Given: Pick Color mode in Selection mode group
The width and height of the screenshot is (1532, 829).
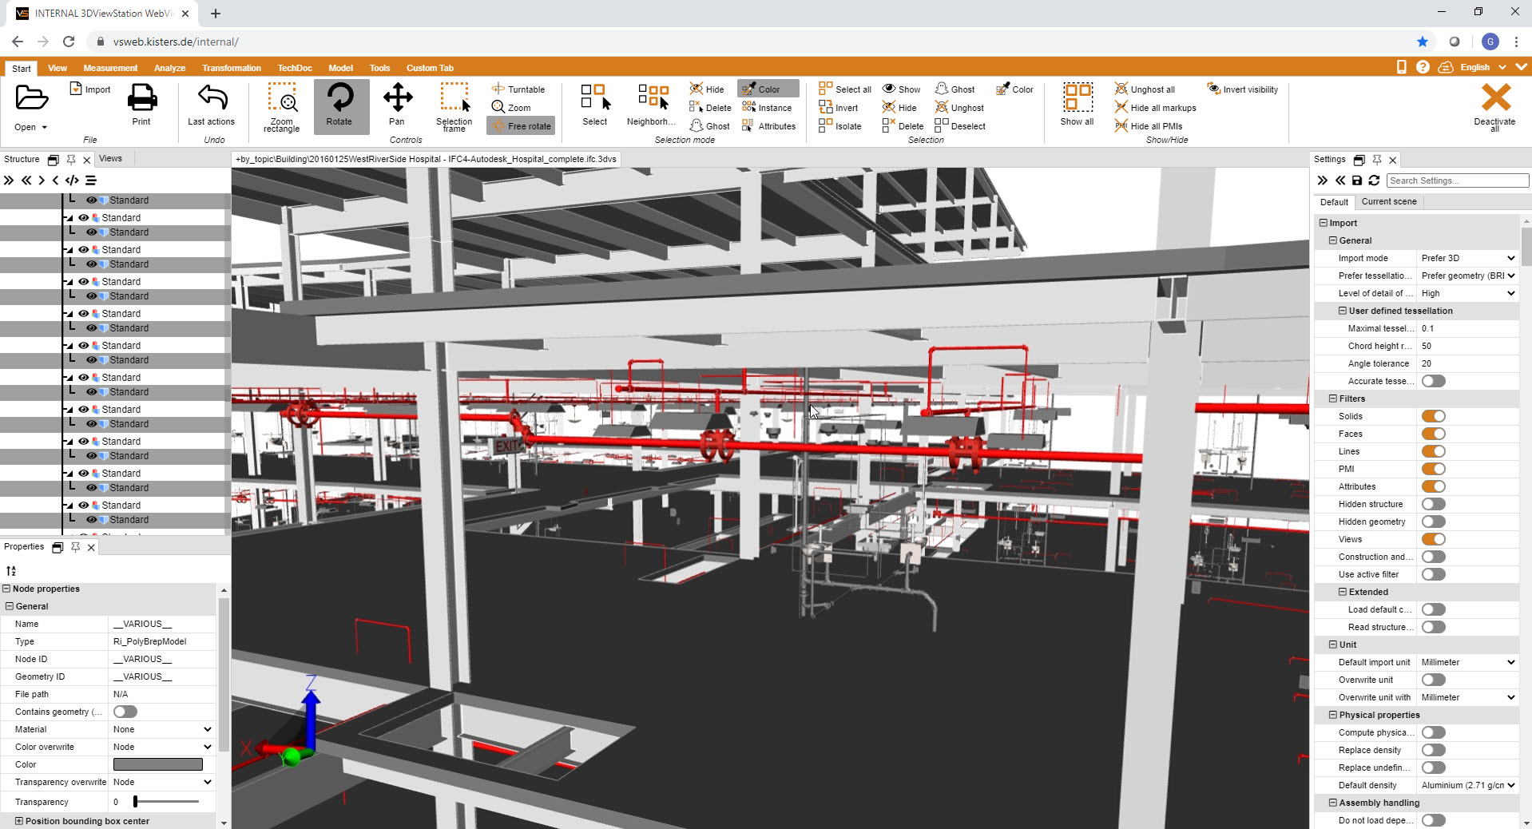Looking at the screenshot, I should point(768,89).
